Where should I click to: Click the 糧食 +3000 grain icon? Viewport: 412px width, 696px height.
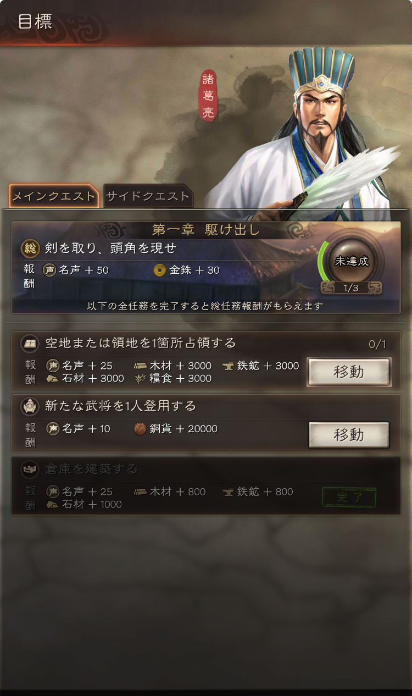[140, 378]
